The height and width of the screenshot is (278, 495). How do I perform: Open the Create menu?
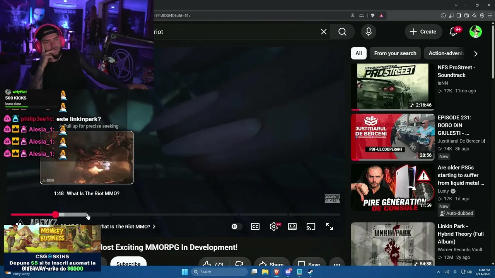pyautogui.click(x=423, y=32)
